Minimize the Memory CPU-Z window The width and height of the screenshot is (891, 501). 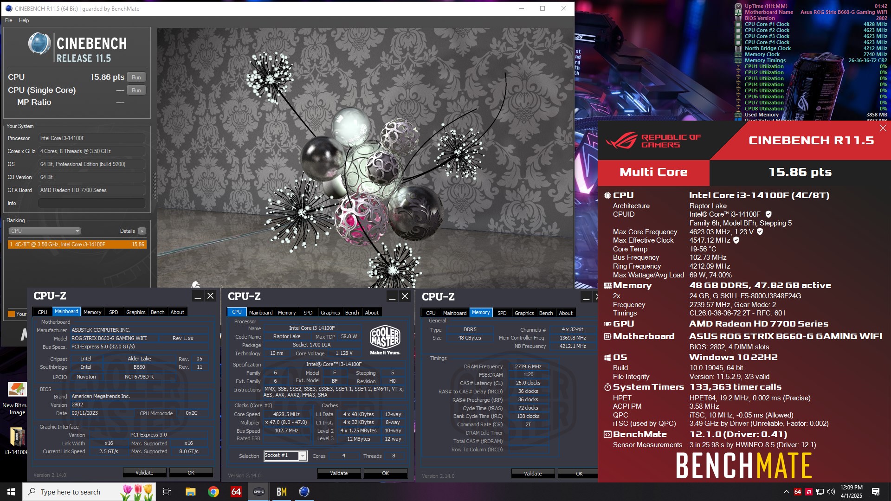[x=586, y=297]
